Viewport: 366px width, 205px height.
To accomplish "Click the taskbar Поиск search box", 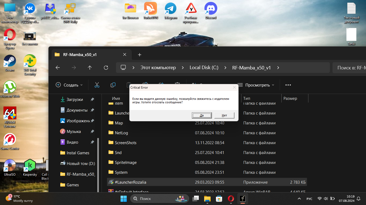I will [x=160, y=198].
